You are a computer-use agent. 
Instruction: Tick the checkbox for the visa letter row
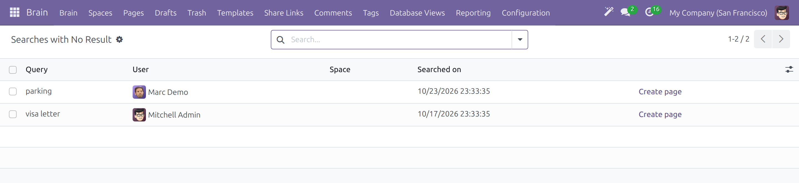tap(13, 114)
